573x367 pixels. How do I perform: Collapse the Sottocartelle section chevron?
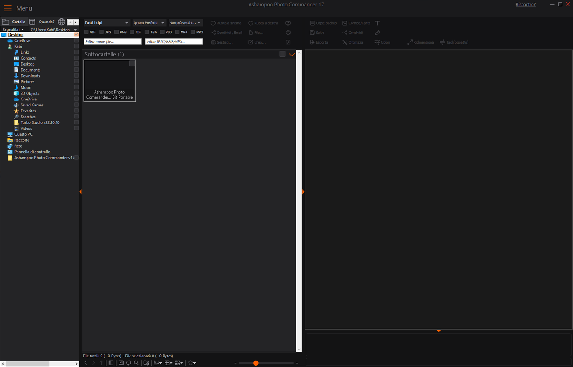(x=292, y=54)
